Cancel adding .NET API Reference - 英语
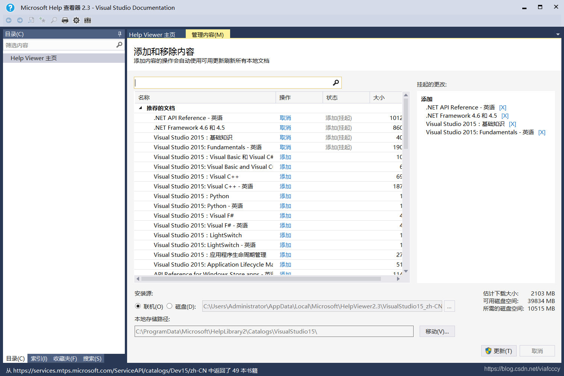 point(285,118)
